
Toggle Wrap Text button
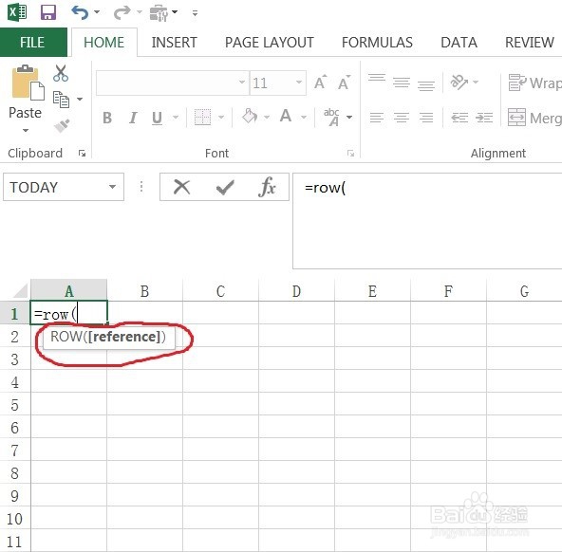[x=534, y=83]
